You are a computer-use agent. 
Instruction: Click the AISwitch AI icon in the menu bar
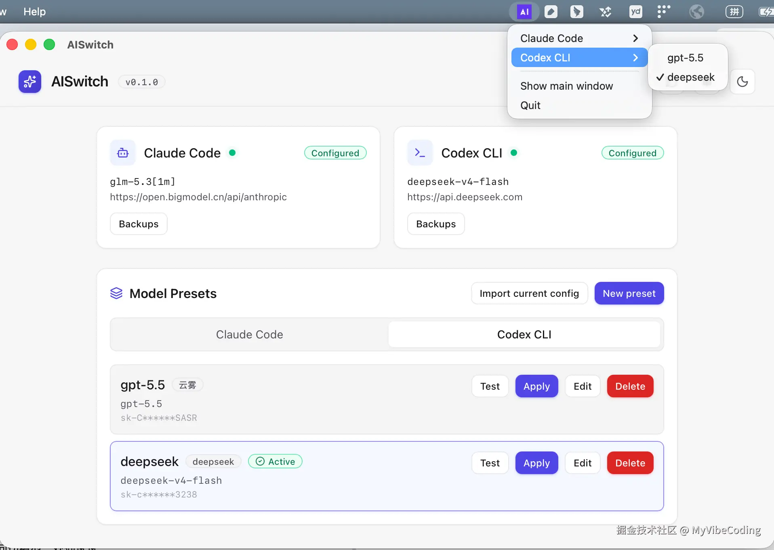pos(524,12)
